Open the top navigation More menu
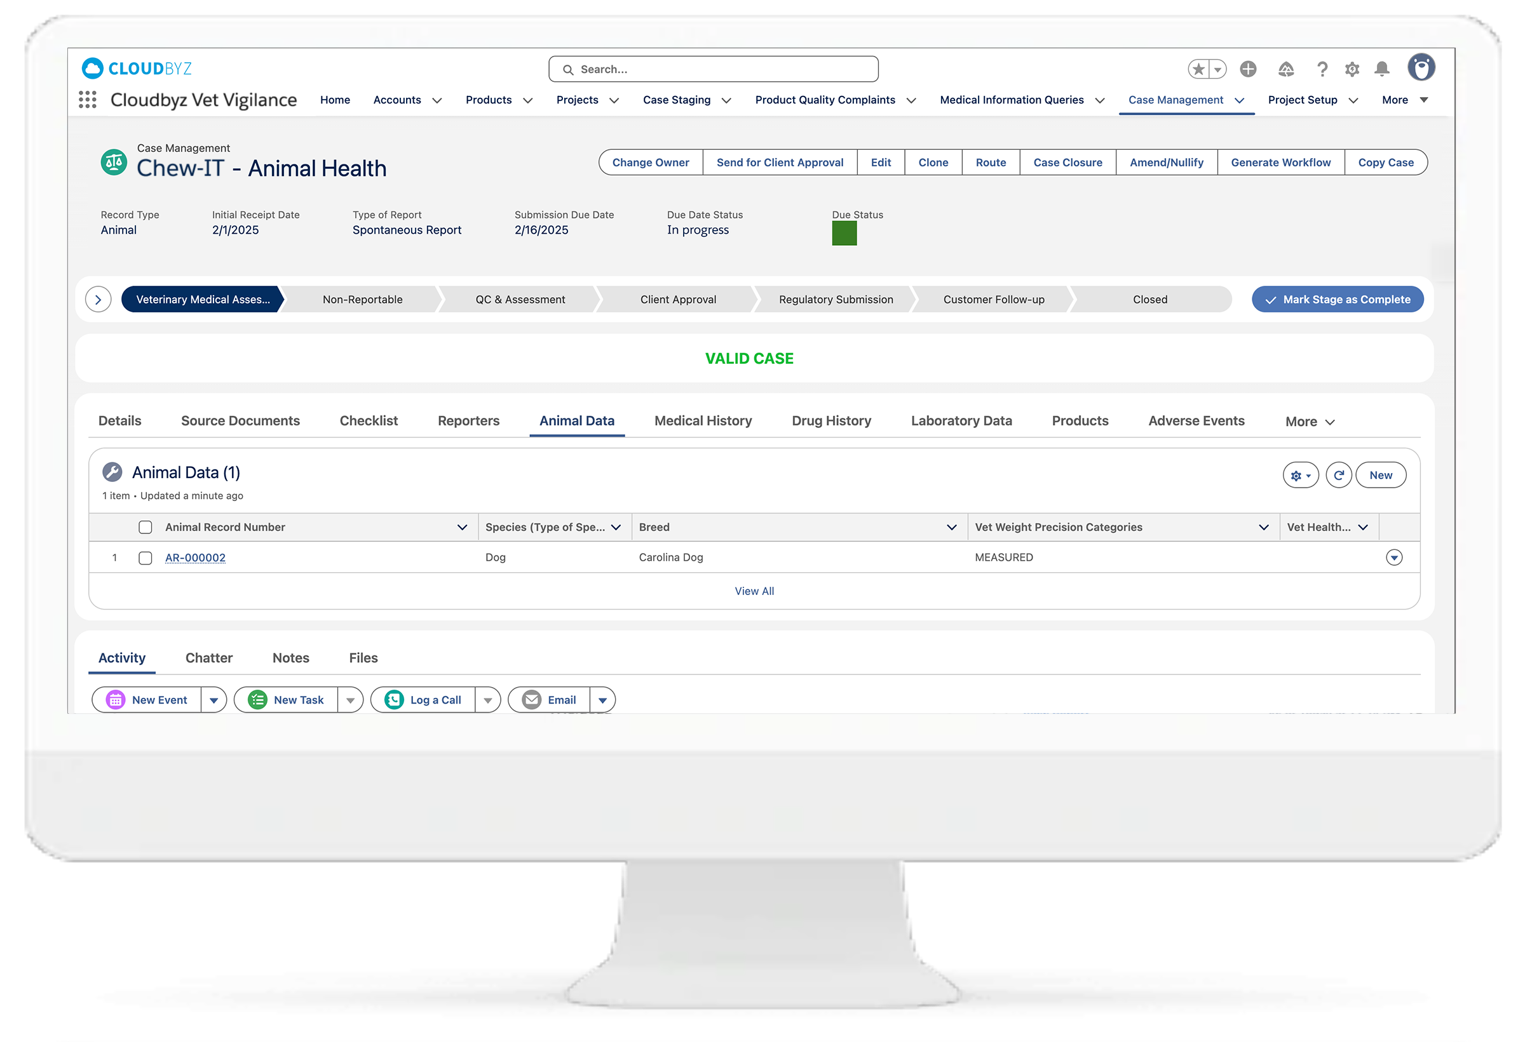This screenshot has height=1056, width=1525. tap(1404, 100)
